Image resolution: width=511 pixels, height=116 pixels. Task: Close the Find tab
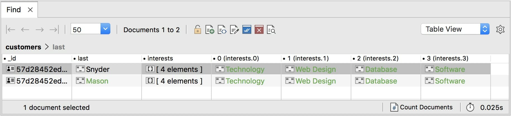30,10
